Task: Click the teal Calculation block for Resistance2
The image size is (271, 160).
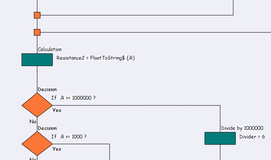Action: pos(37,60)
